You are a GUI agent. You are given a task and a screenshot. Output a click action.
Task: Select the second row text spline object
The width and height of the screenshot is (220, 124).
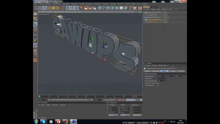(x=153, y=15)
